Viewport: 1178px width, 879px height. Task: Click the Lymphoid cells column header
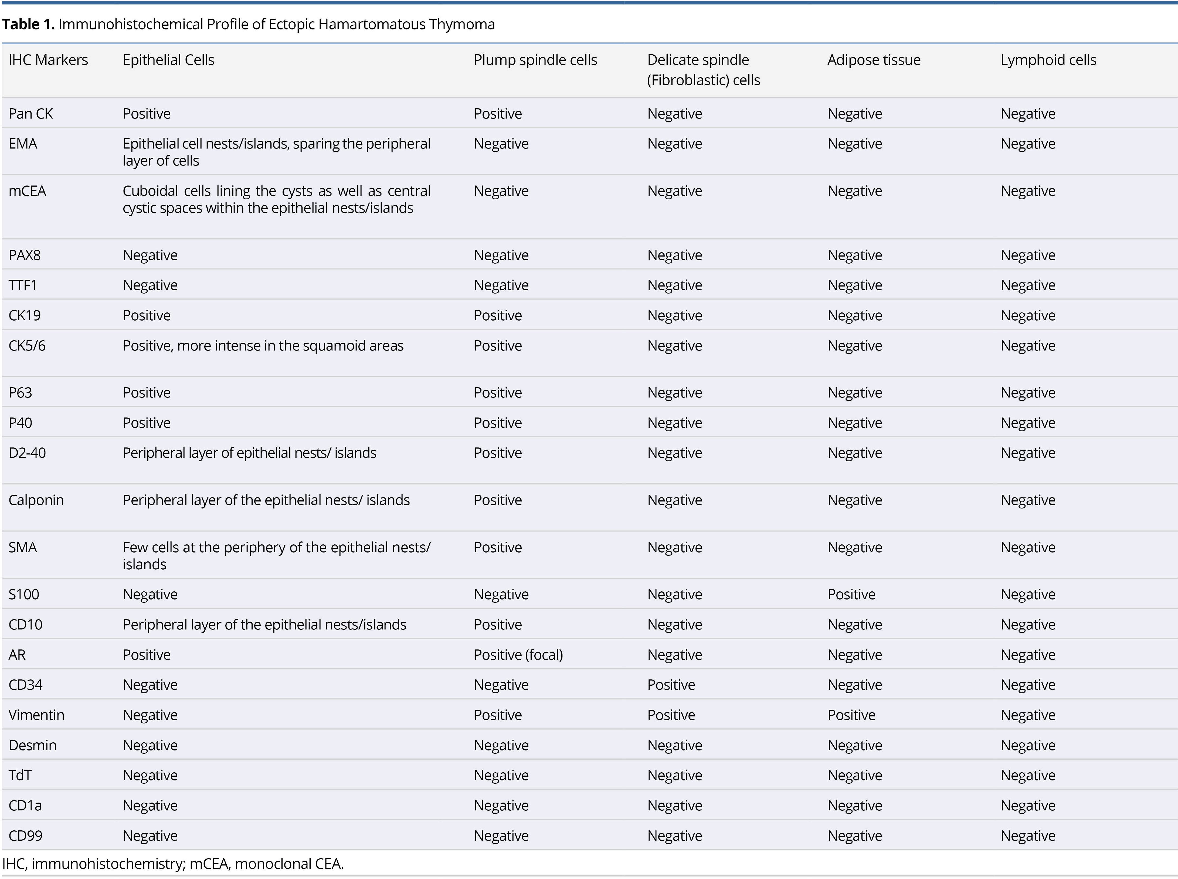1048,60
